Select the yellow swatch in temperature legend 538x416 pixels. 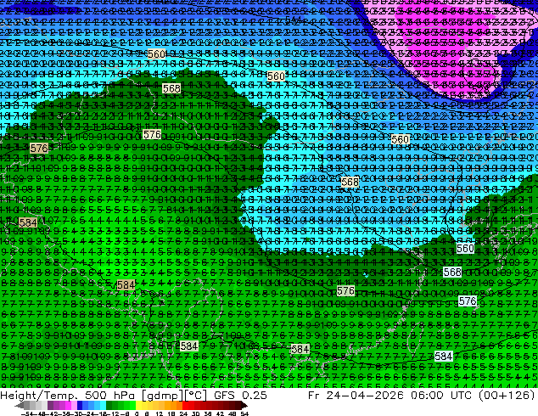[x=139, y=406]
